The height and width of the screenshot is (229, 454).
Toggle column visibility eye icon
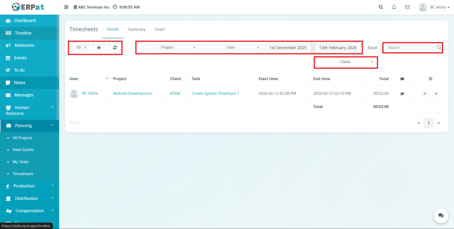point(99,47)
